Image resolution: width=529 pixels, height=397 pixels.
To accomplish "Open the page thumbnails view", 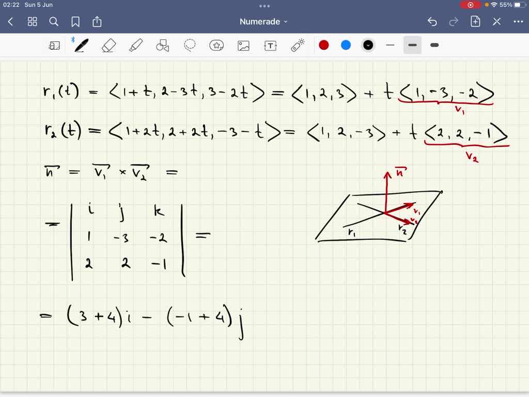I will coord(32,22).
